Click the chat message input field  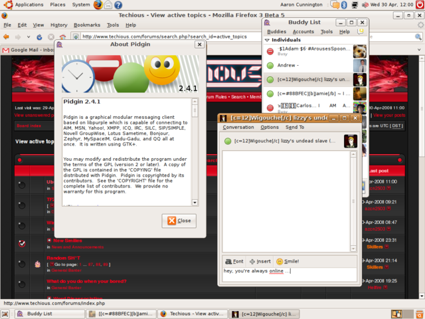(290, 274)
